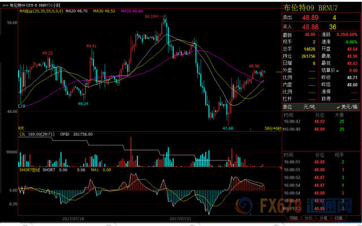Click the 买入 price 48.88 row
This screenshot has height=226, width=362.
321,27
